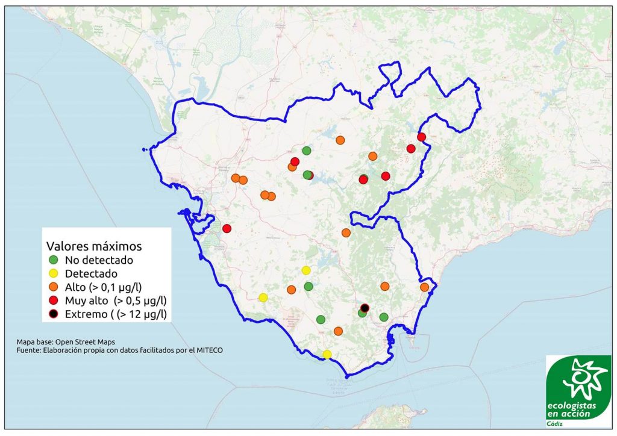
Task: Select the easternmost green marker
Action: tap(384, 317)
